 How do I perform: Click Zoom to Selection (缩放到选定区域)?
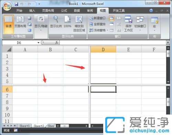(x=79, y=24)
